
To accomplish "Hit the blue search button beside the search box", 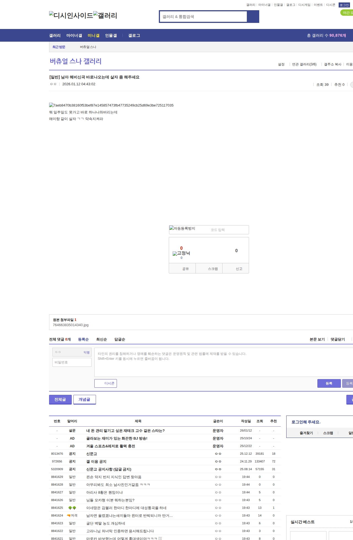I will pos(253,17).
